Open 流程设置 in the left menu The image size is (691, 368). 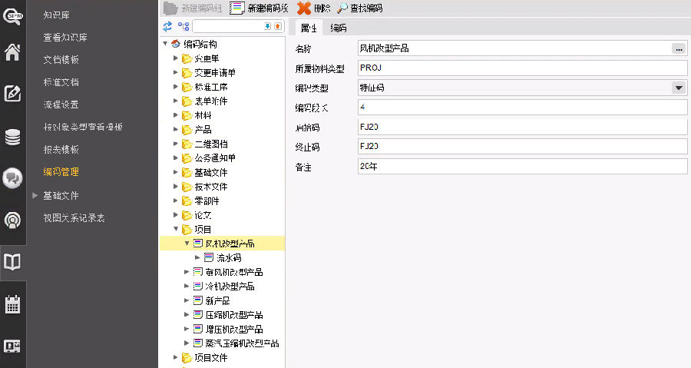tap(61, 104)
